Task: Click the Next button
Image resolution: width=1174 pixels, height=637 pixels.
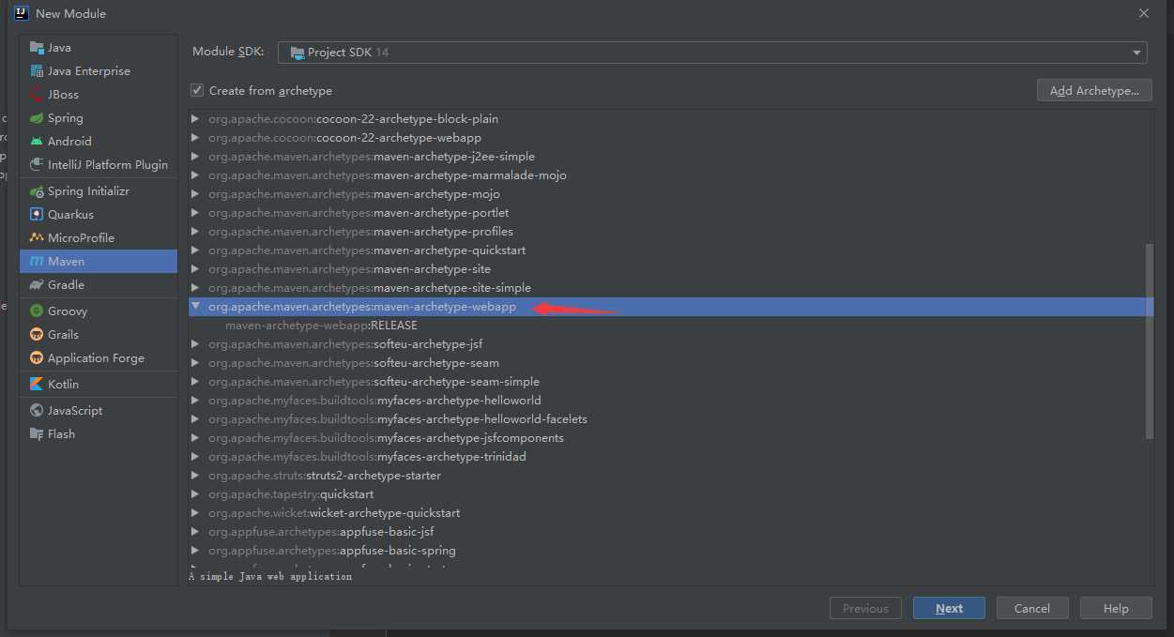Action: (x=949, y=608)
